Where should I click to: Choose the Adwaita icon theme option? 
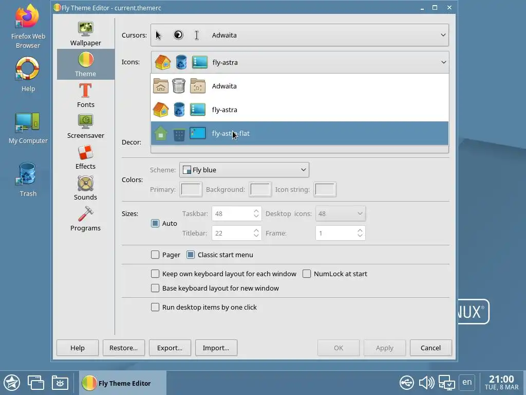coord(299,86)
